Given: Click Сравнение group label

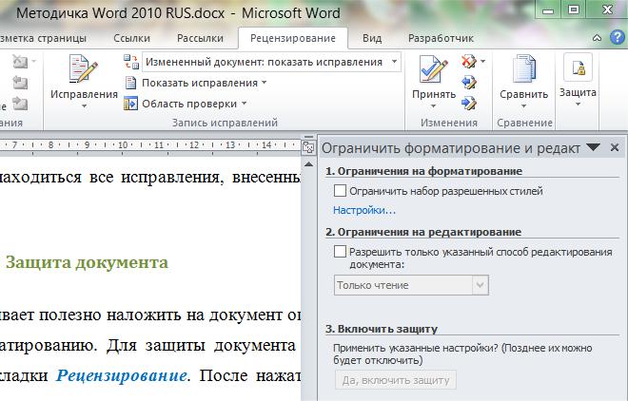Looking at the screenshot, I should point(524,123).
